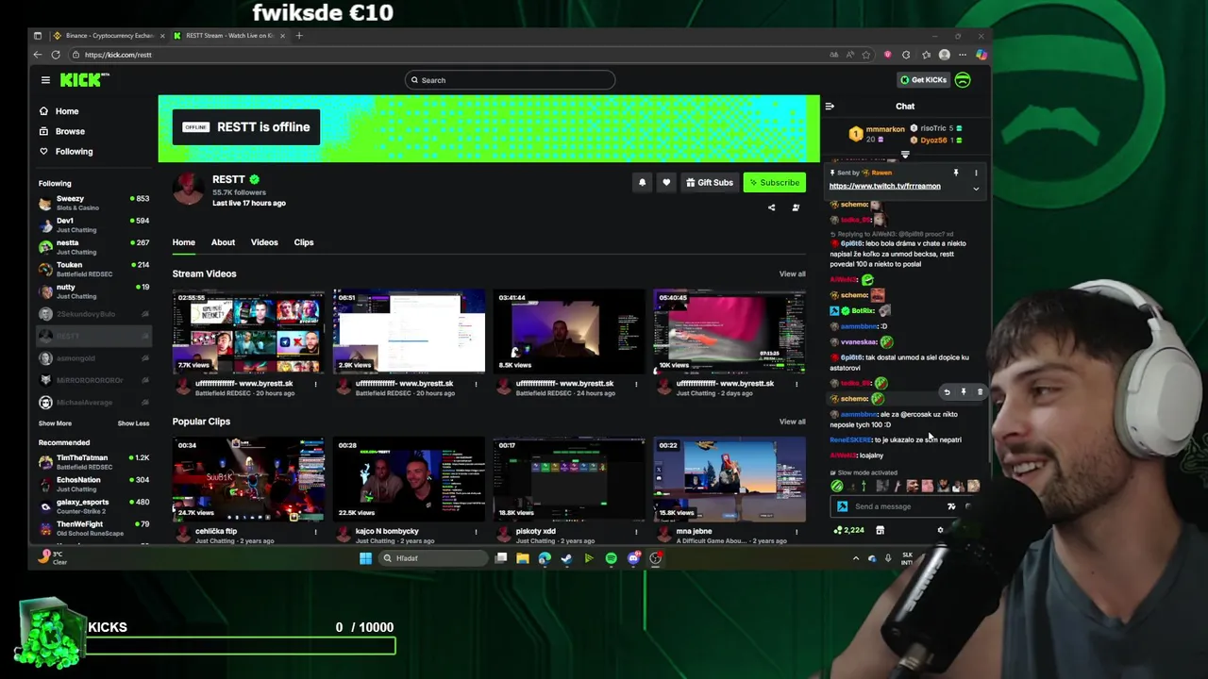The height and width of the screenshot is (679, 1208).
Task: Switch to the About tab
Action: point(223,242)
